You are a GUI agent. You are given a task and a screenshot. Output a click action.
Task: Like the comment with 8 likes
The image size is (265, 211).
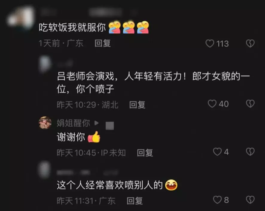217,200
